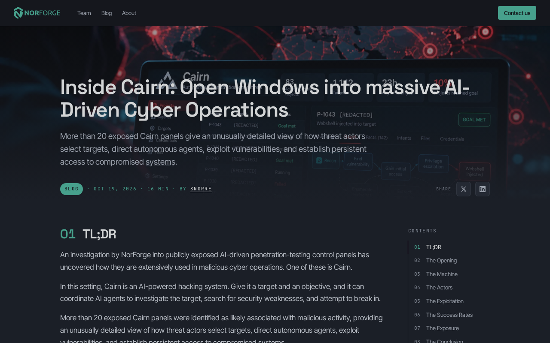Open the Team menu item
The height and width of the screenshot is (343, 550).
pos(84,13)
